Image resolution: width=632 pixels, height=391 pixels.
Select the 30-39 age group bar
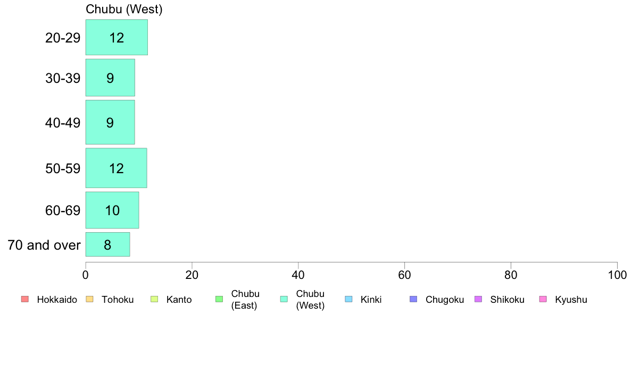tap(110, 78)
